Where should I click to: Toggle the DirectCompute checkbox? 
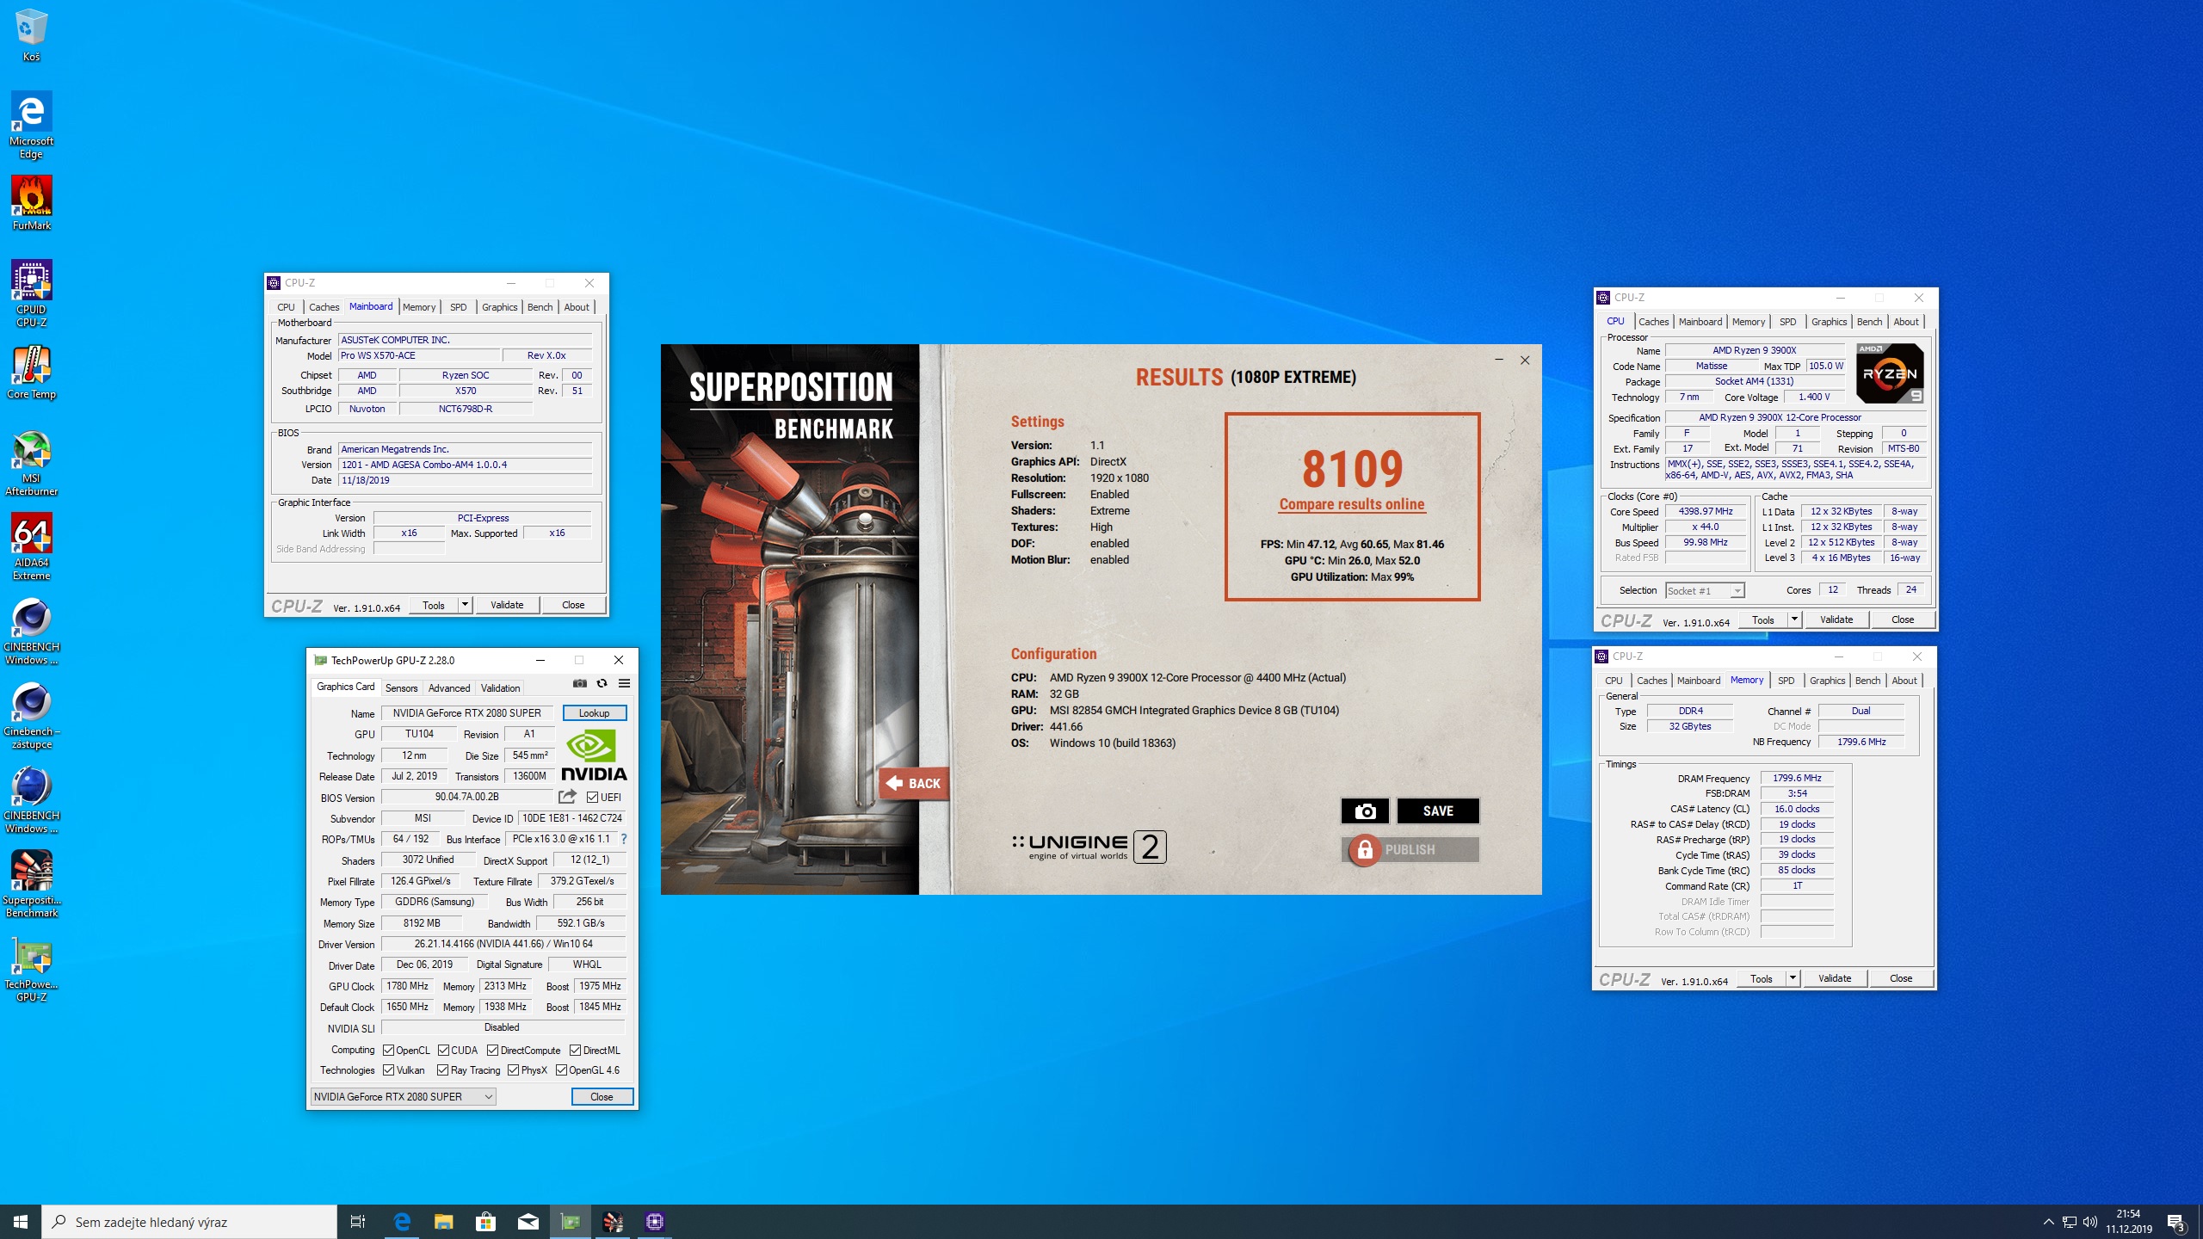pyautogui.click(x=492, y=1051)
